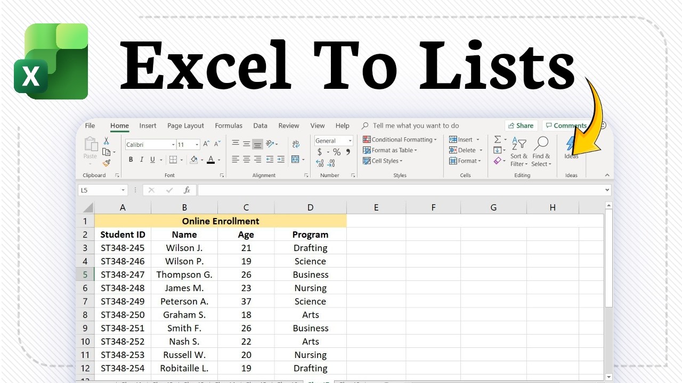The image size is (682, 383).
Task: Open the Sort & Filter button
Action: click(518, 152)
